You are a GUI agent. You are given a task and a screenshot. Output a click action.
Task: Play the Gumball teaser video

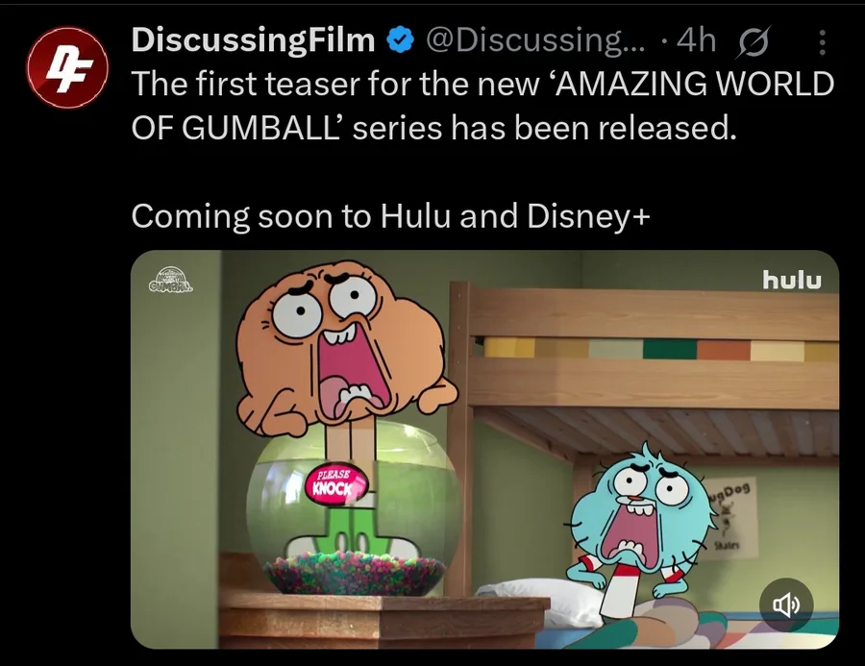[485, 449]
